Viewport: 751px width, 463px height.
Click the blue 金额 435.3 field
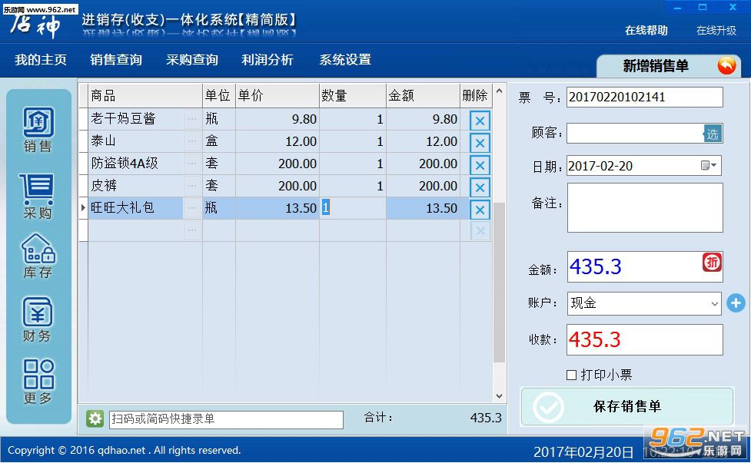pos(645,266)
